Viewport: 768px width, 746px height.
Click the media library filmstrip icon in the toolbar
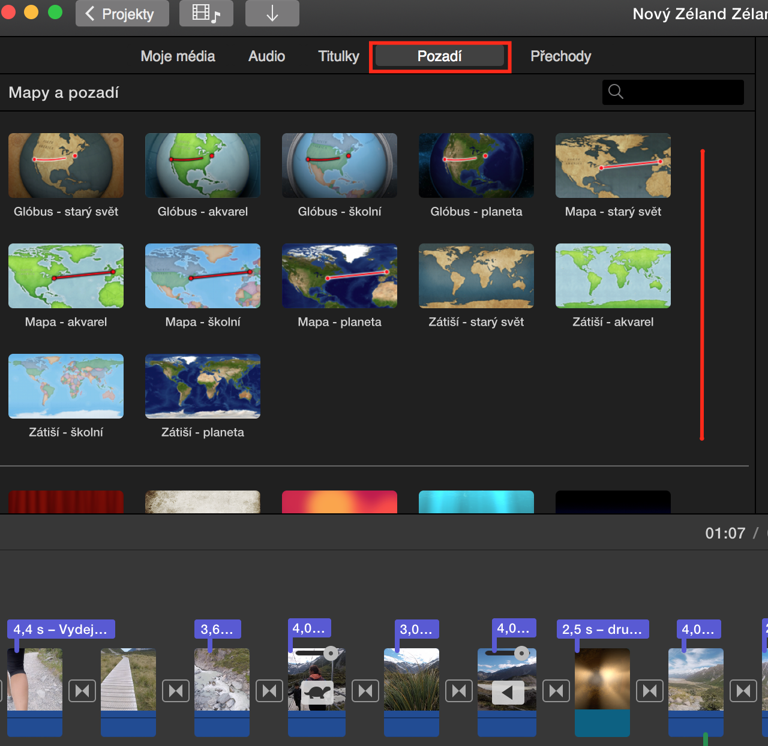pyautogui.click(x=206, y=13)
